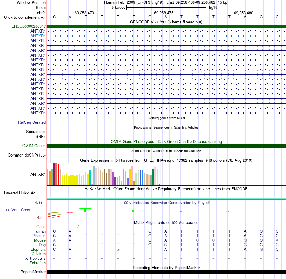Click the dark green OMIM Genes bar
This screenshot has width=286, height=279.
click(166, 146)
